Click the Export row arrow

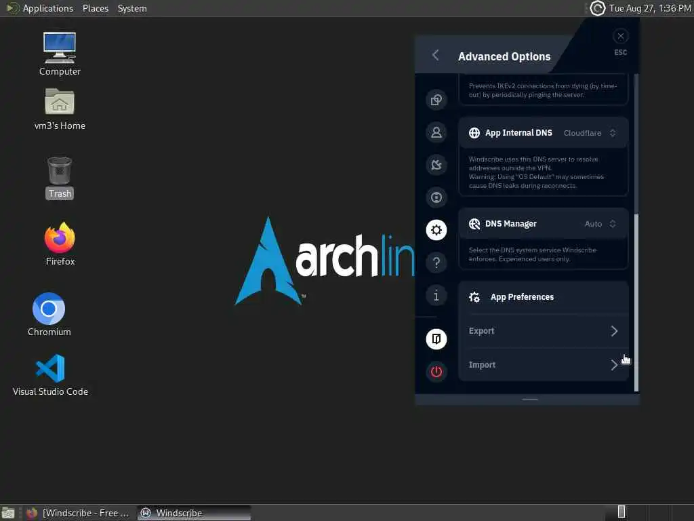click(614, 331)
